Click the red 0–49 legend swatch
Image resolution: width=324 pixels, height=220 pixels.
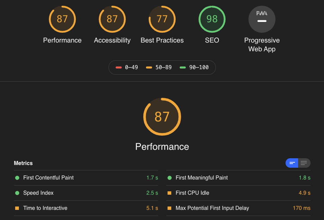coord(119,67)
